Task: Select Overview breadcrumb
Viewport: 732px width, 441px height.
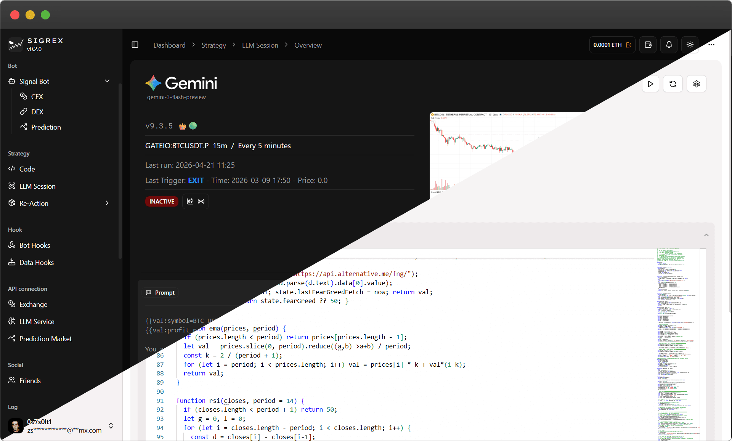Action: (x=308, y=45)
